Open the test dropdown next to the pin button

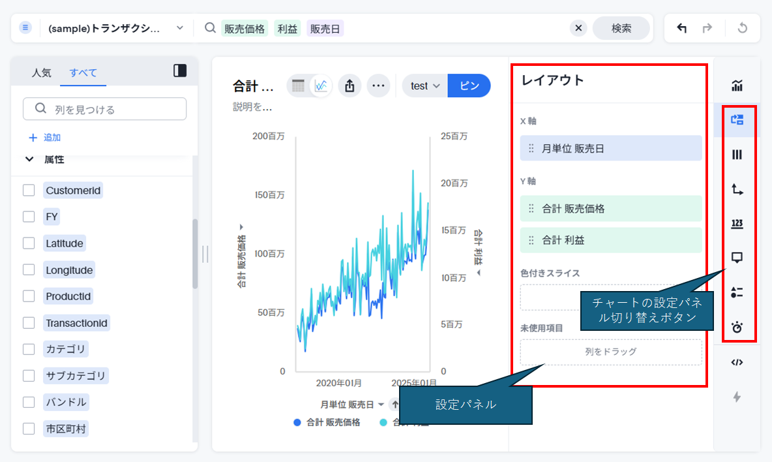coord(425,85)
